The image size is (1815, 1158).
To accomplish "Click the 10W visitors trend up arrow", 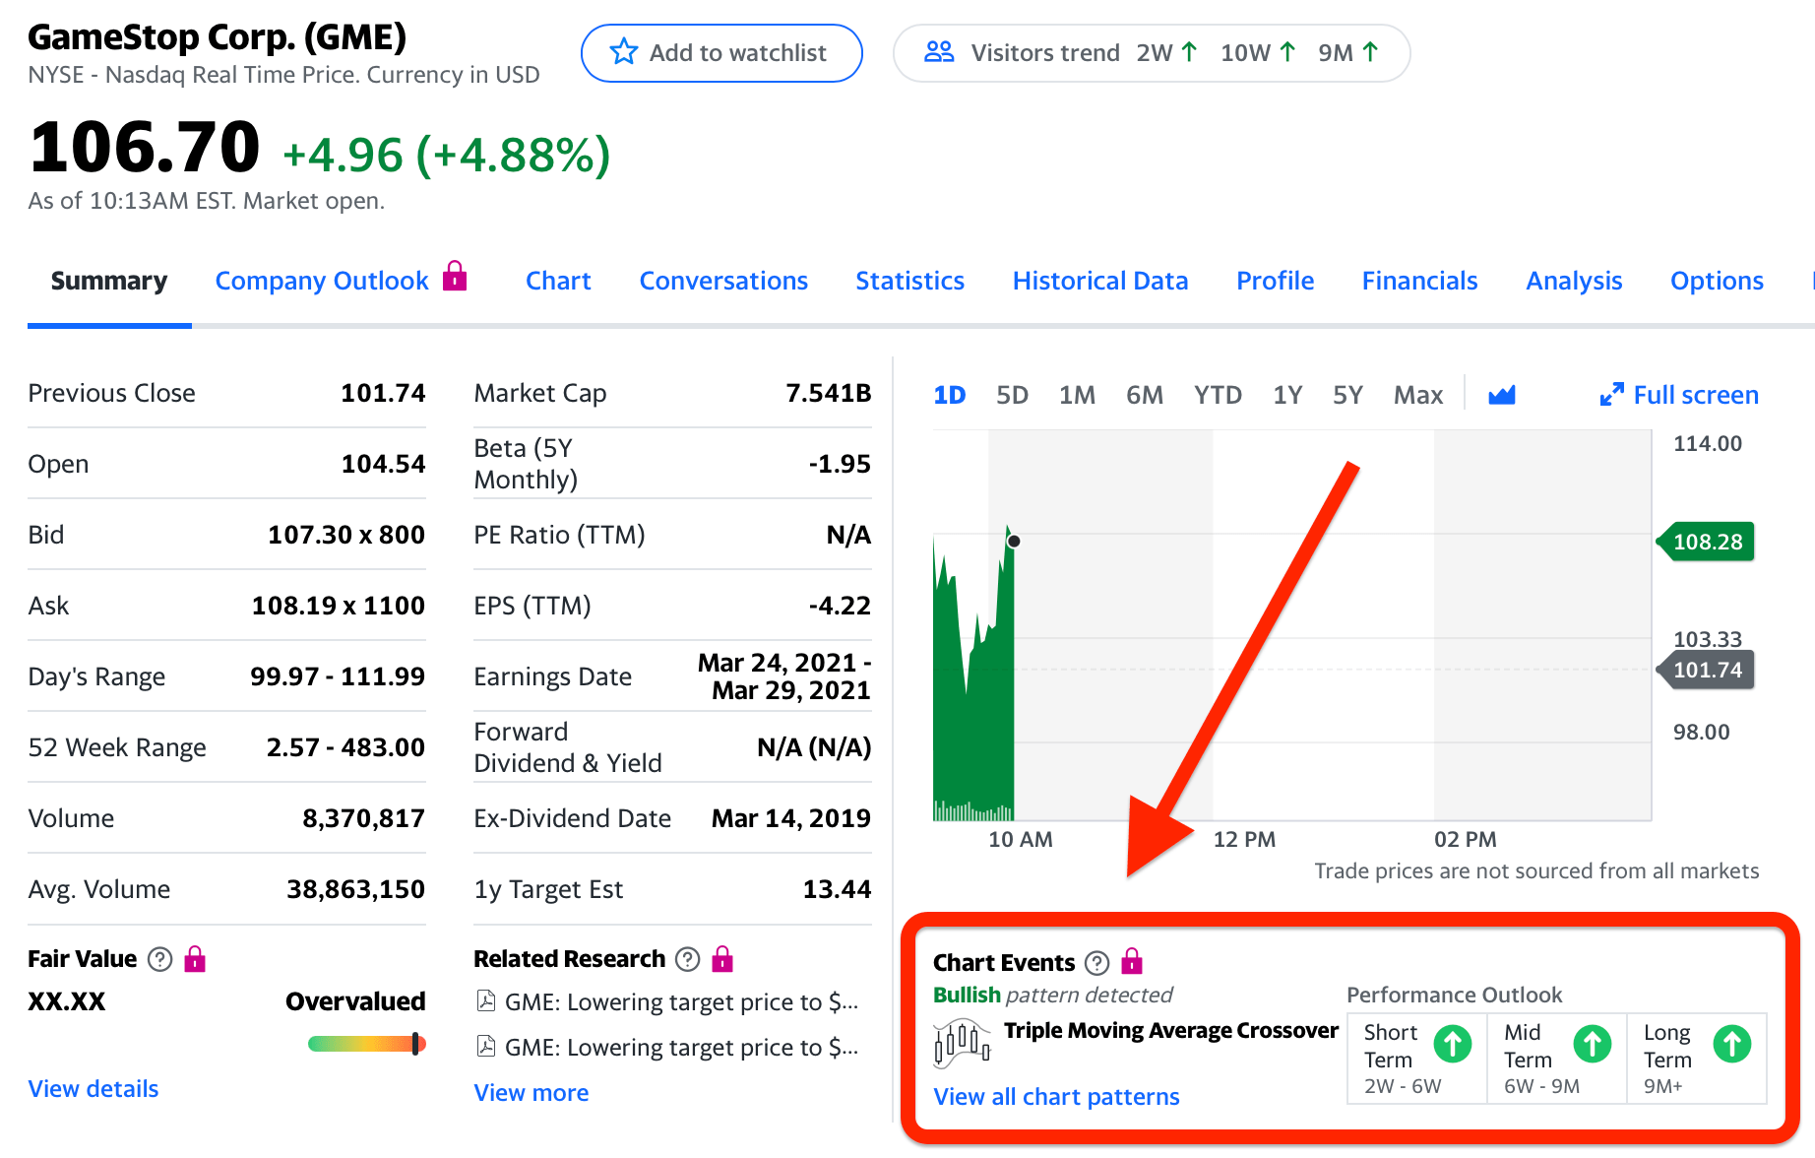I will click(x=1287, y=52).
